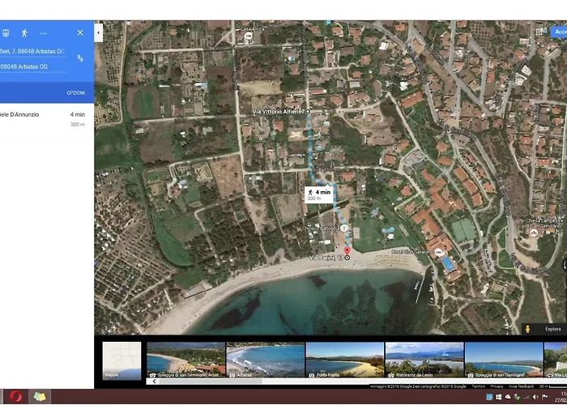Open more travel modes (three dots)
The height and width of the screenshot is (405, 567).
click(43, 33)
